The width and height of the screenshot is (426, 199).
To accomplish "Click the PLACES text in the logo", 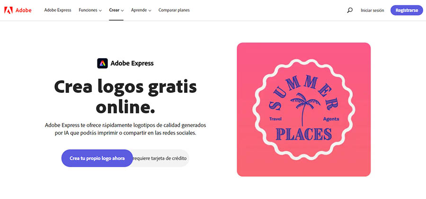I will coord(304,134).
